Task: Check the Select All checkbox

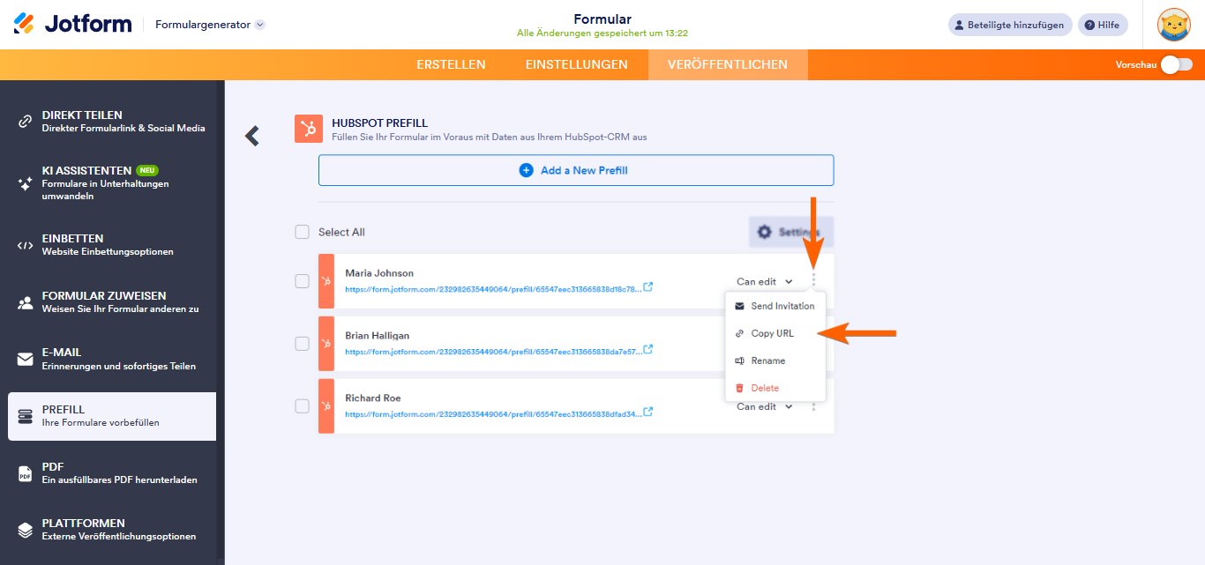Action: click(x=302, y=231)
